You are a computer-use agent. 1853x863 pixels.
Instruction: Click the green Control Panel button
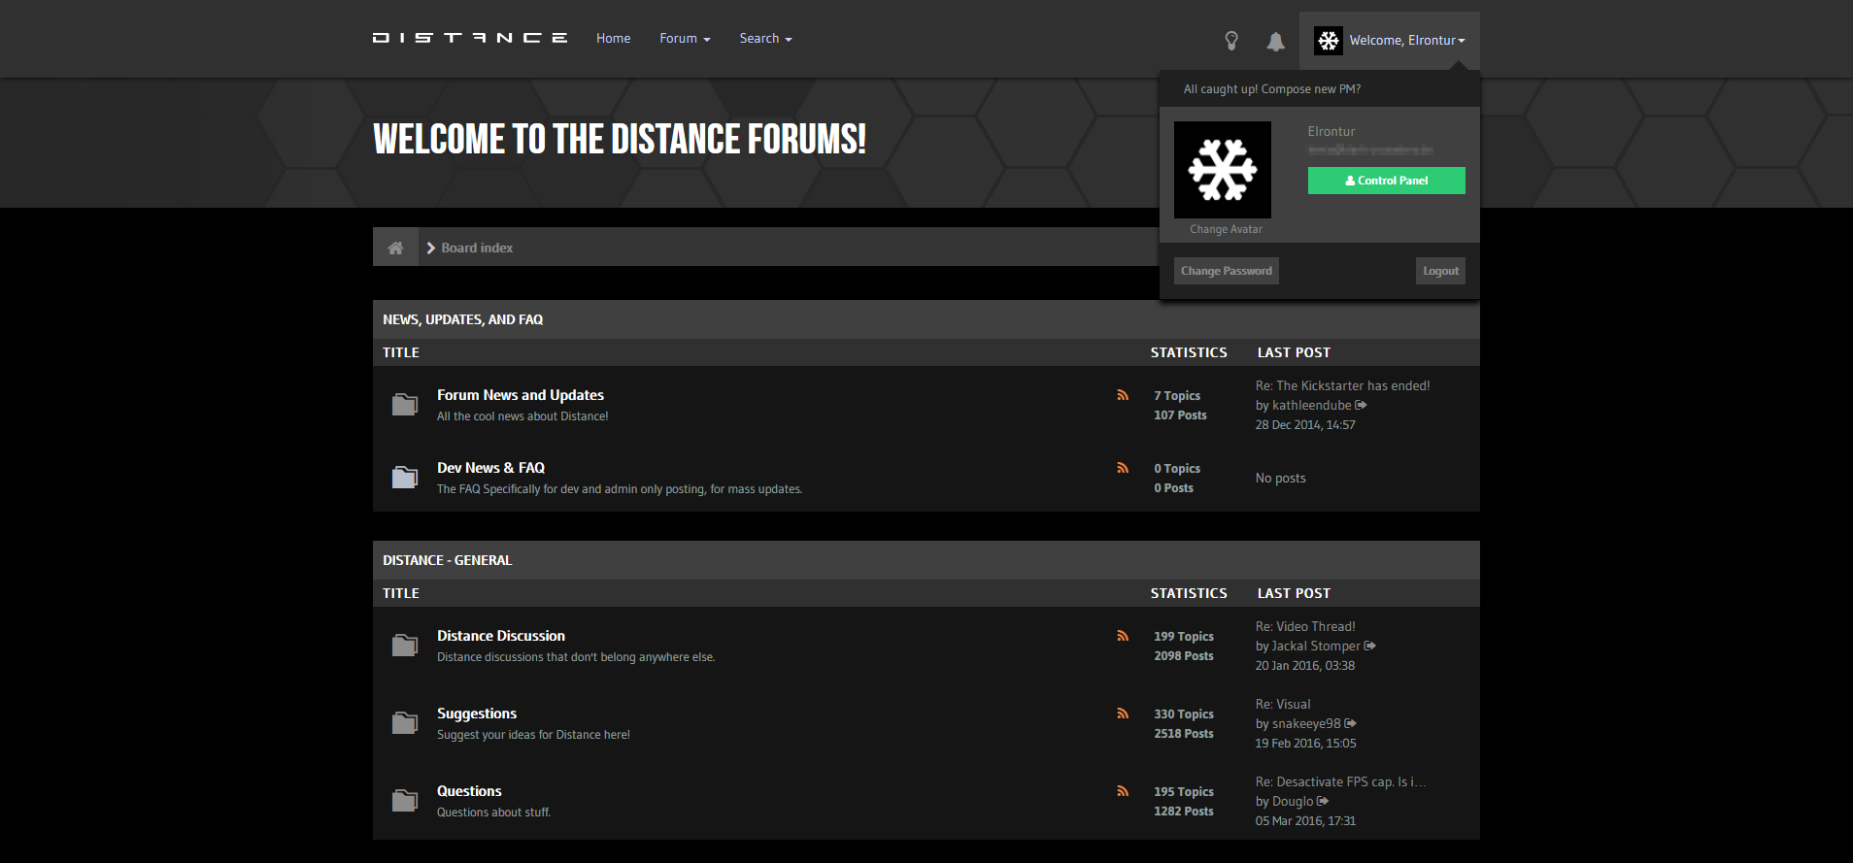click(x=1387, y=181)
